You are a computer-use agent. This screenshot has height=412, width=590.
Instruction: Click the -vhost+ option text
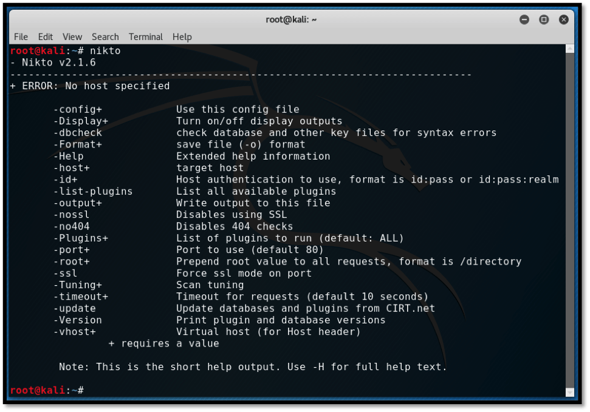click(x=74, y=332)
